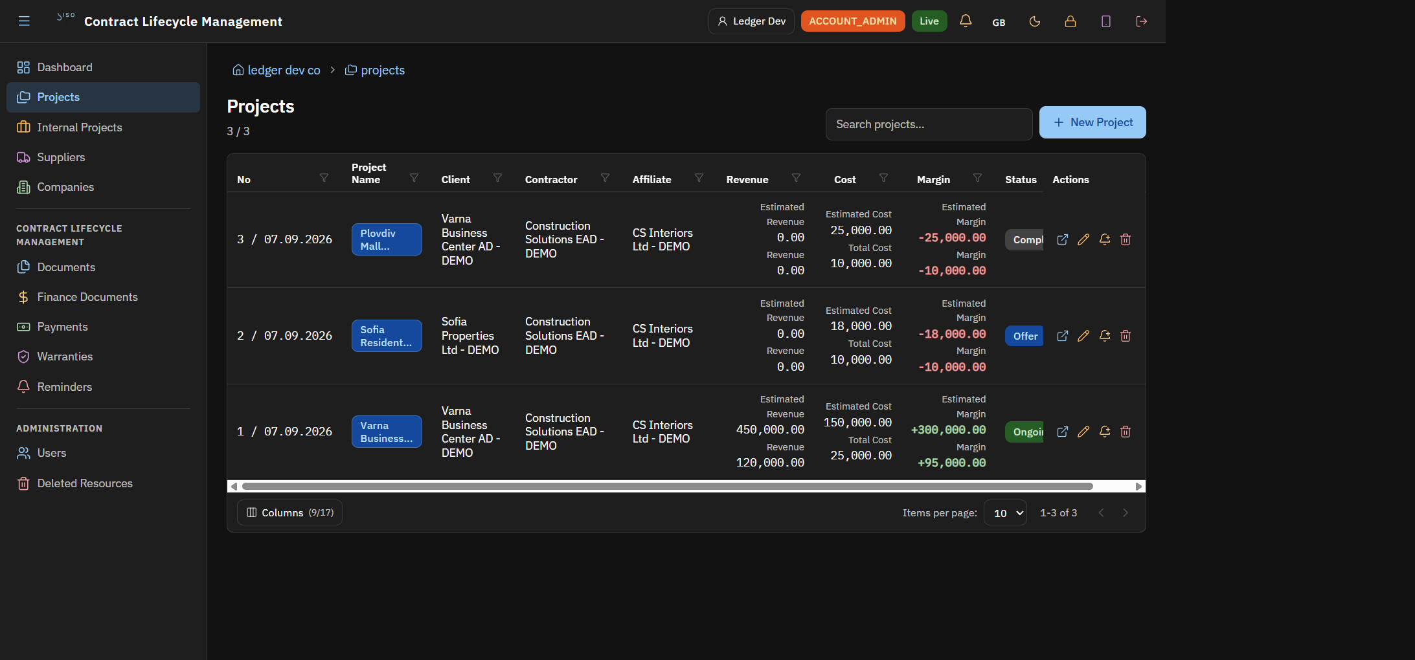Change the items per page dropdown

coord(1005,512)
